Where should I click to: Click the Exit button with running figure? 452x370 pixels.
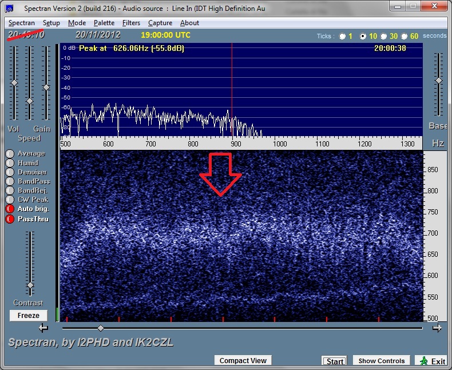[x=432, y=361]
